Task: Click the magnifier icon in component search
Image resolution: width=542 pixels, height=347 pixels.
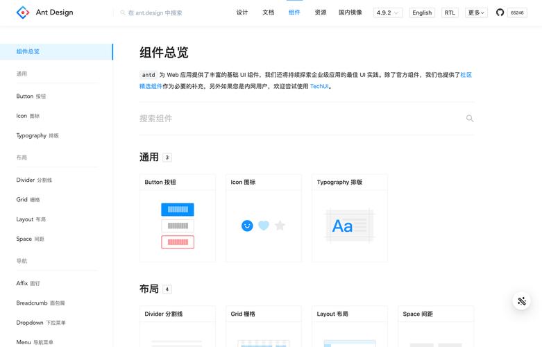Action: [x=470, y=119]
